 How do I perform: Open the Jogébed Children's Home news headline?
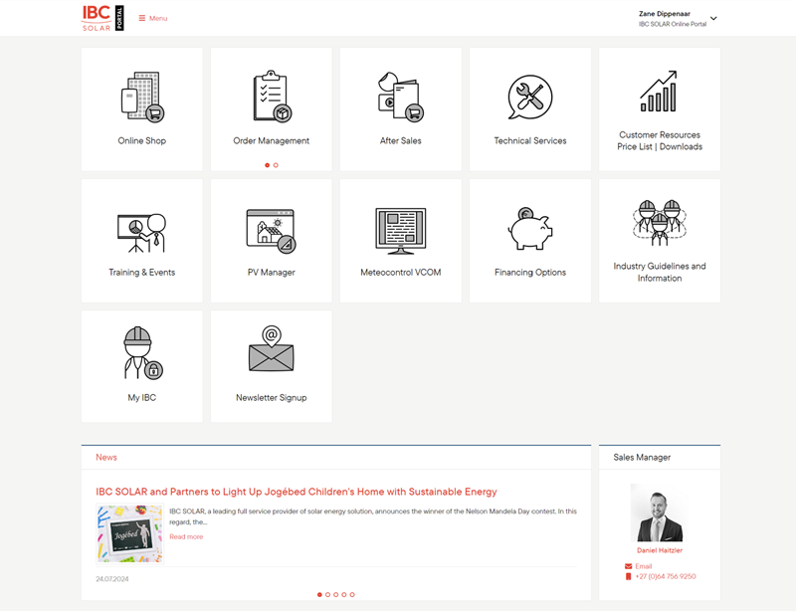(x=296, y=492)
